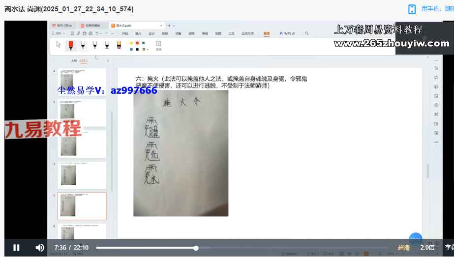Click the video progress bar handle
Image resolution: width=454 pixels, height=257 pixels.
[x=196, y=248]
